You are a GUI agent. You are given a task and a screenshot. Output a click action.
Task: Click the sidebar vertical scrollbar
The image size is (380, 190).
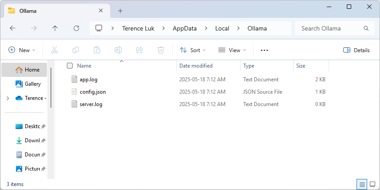pos(51,87)
